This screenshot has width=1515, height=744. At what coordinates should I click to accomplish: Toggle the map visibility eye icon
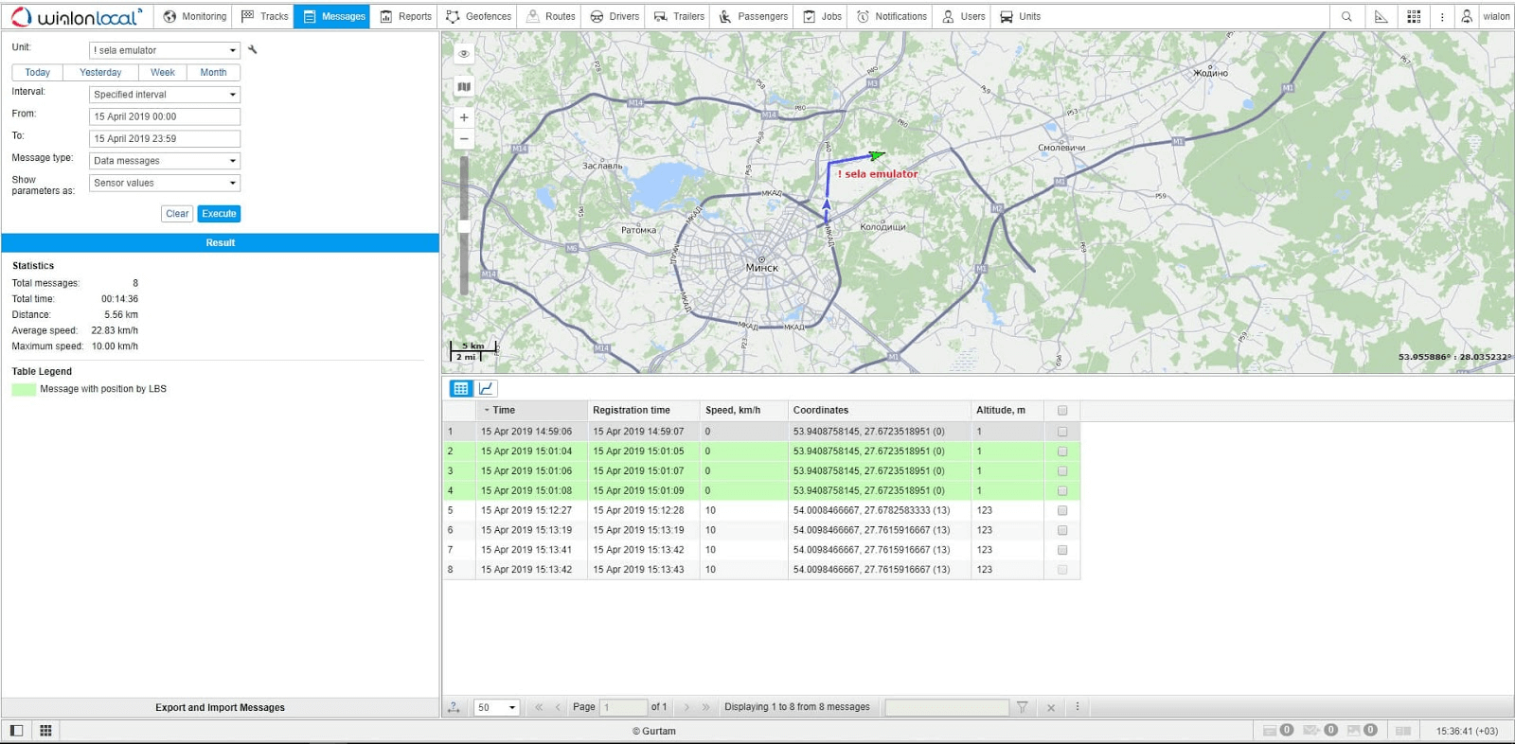464,54
